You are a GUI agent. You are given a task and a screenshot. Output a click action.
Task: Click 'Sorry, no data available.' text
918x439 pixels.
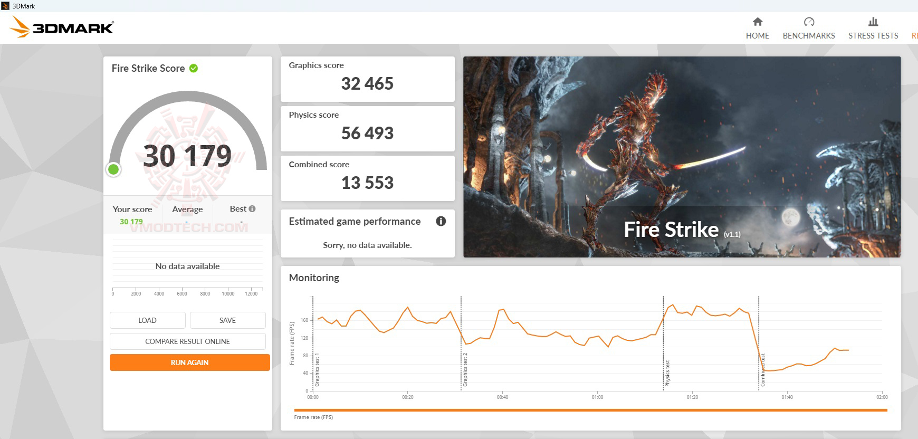(367, 245)
